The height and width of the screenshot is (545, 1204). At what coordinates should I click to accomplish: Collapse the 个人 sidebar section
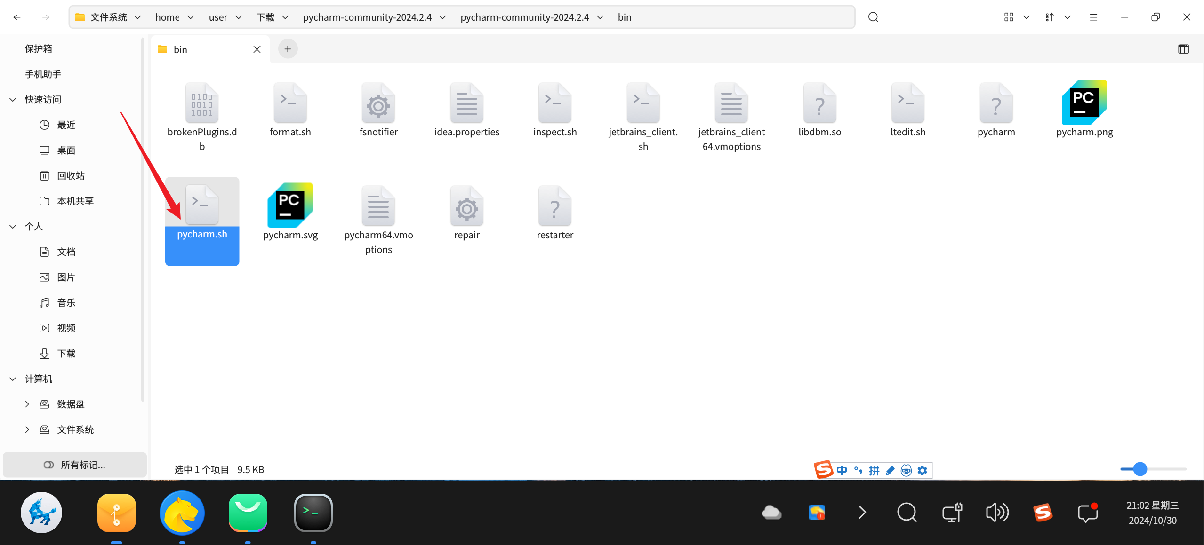[13, 227]
